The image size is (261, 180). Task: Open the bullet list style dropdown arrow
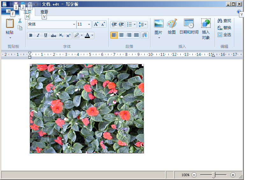135,25
